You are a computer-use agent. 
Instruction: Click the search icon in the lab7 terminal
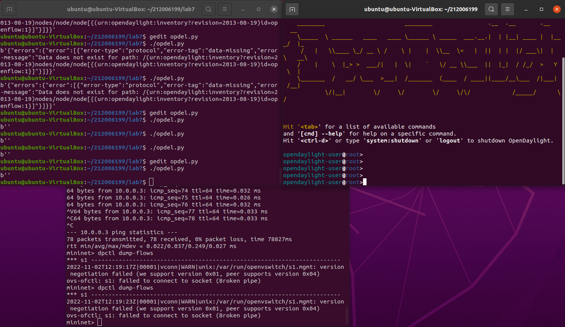point(209,9)
